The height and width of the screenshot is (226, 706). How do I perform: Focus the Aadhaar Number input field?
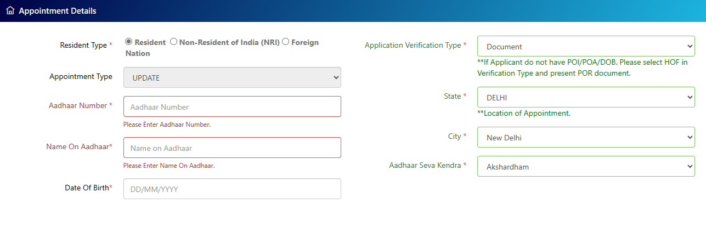(232, 106)
